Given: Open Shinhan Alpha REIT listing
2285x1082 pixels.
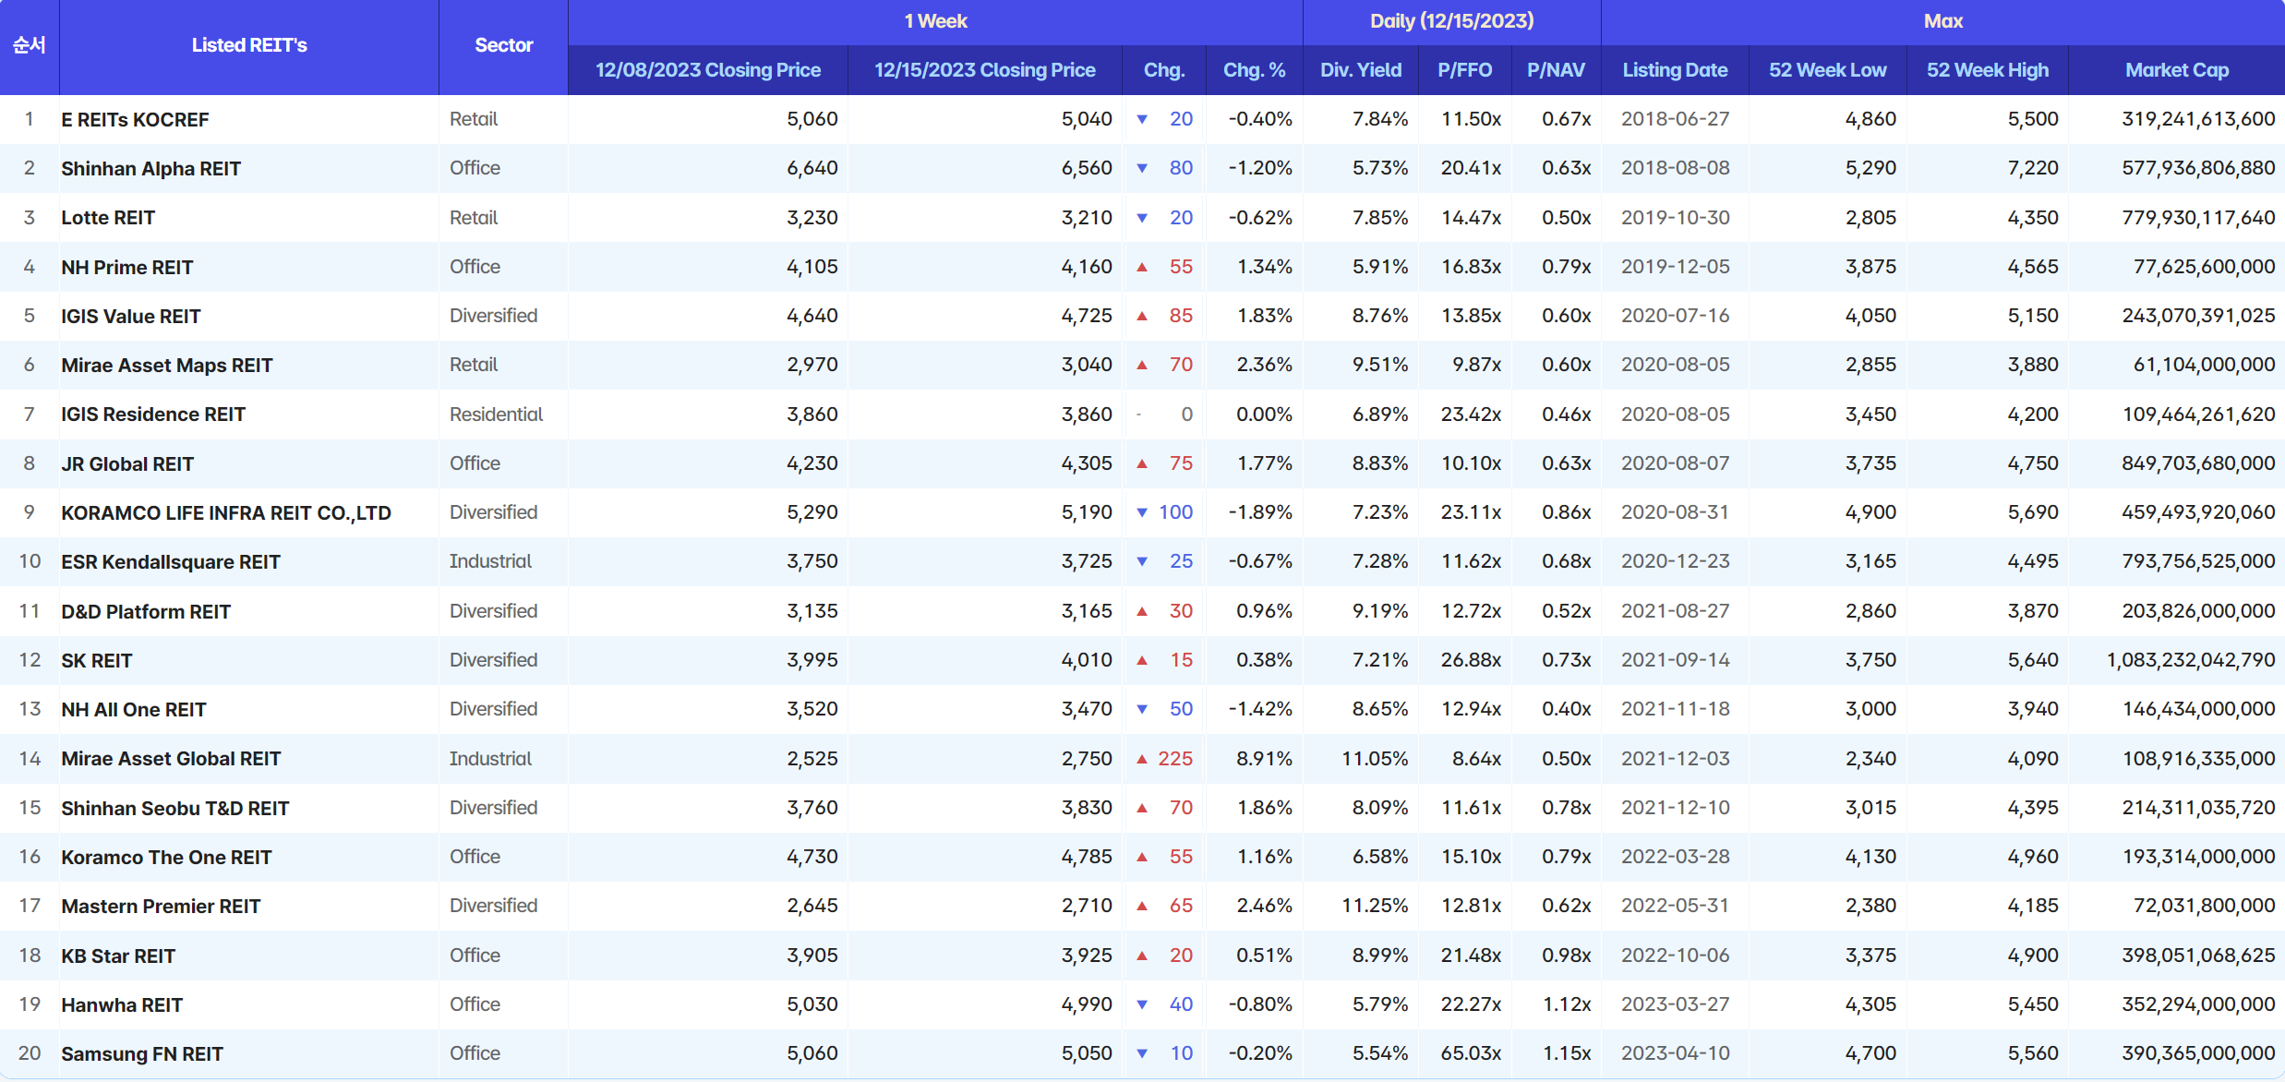Looking at the screenshot, I should (150, 169).
